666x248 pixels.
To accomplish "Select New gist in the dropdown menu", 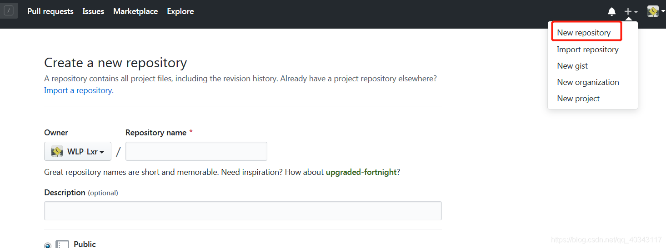I will pyautogui.click(x=572, y=66).
